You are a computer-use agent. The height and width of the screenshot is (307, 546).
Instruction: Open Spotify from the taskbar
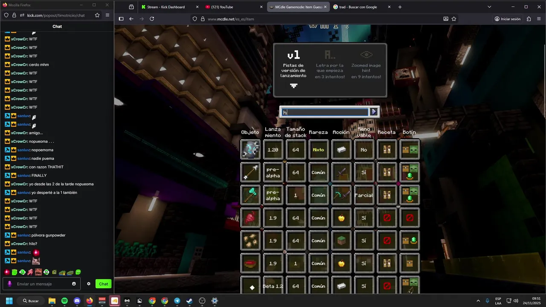(64, 301)
